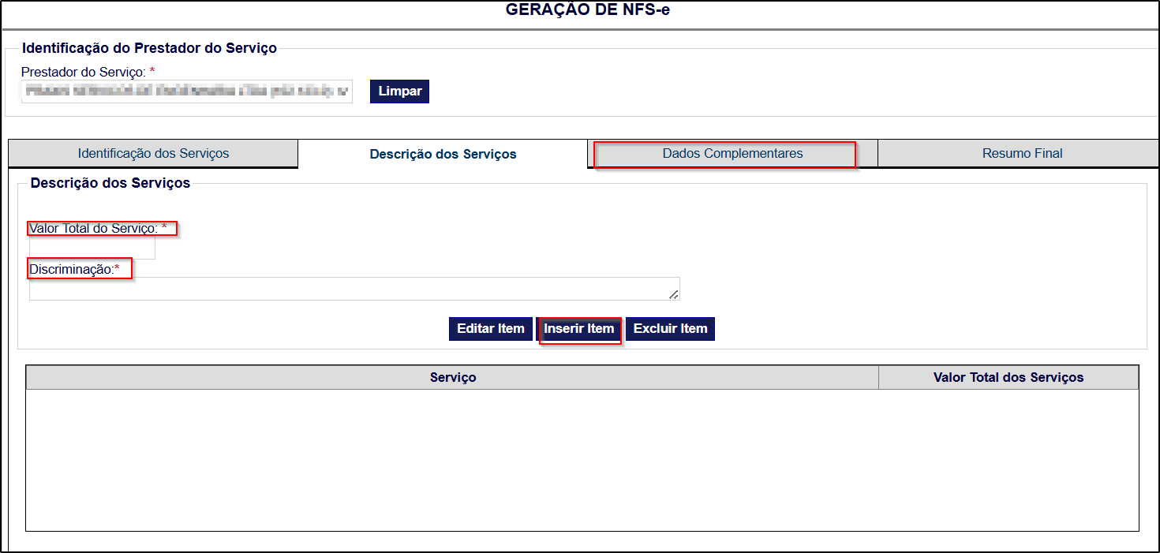Click the Discriminação textarea resize handle

click(x=674, y=294)
